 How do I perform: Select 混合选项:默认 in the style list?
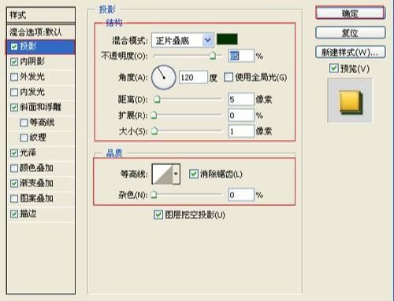[35, 32]
